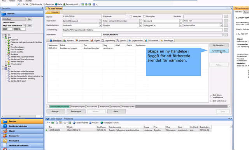
Task: Open the Arkiv menu
Action: pos(4,1)
